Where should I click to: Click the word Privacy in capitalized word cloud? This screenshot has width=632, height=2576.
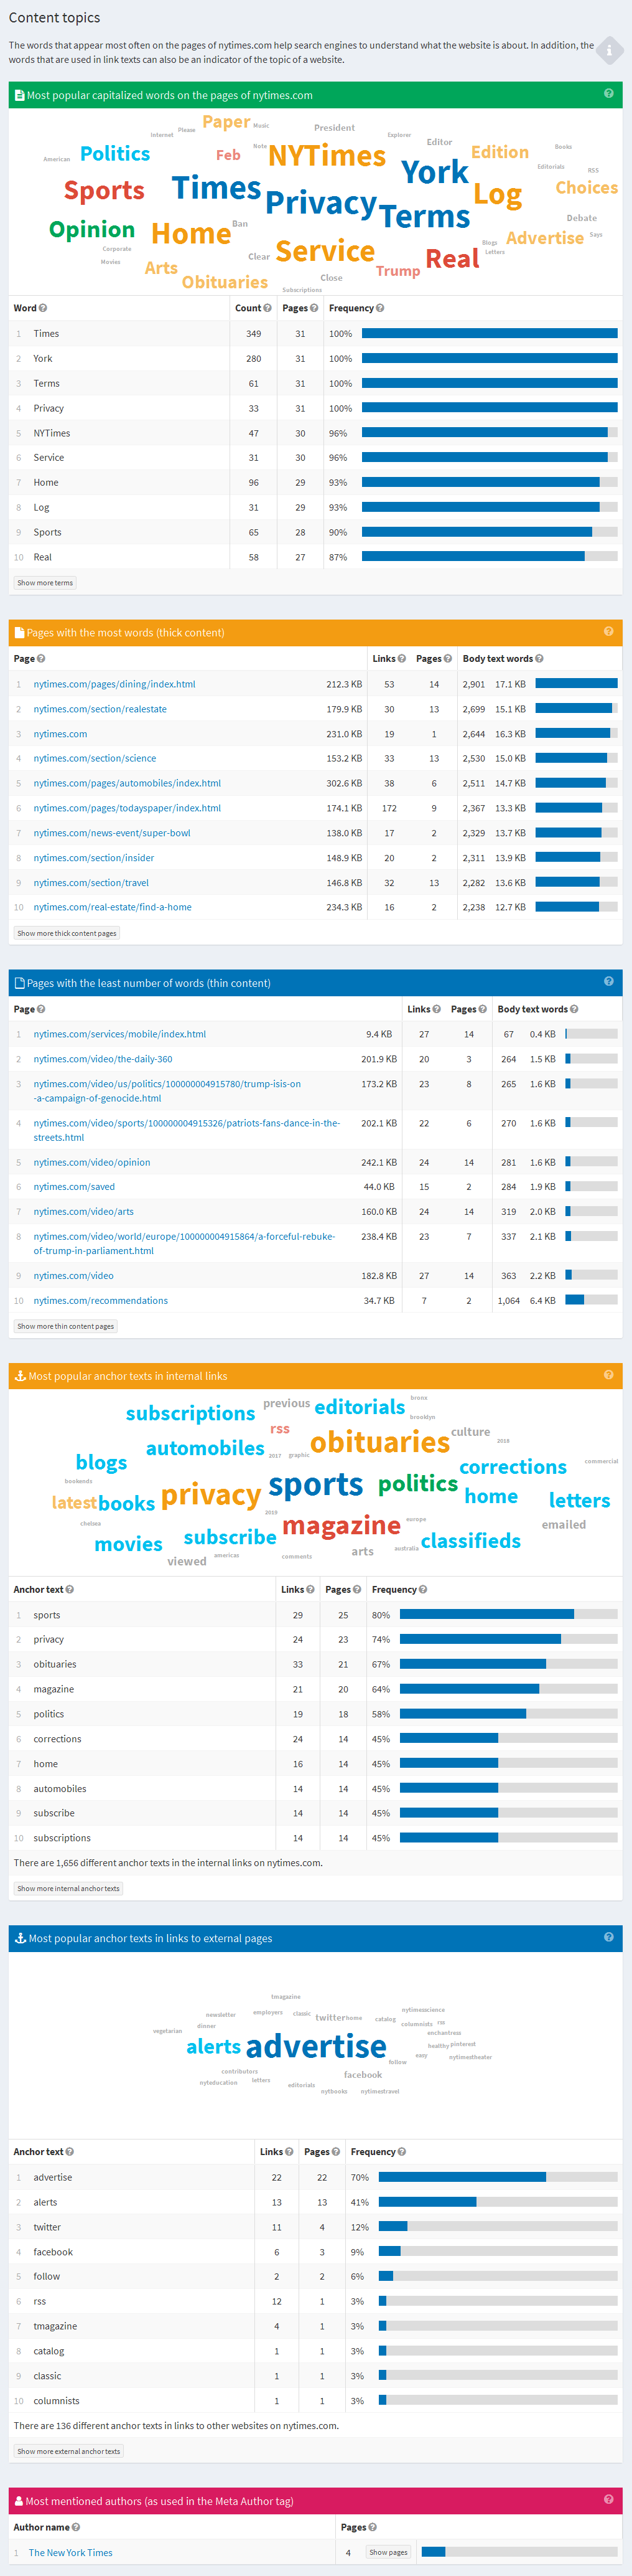click(x=320, y=203)
